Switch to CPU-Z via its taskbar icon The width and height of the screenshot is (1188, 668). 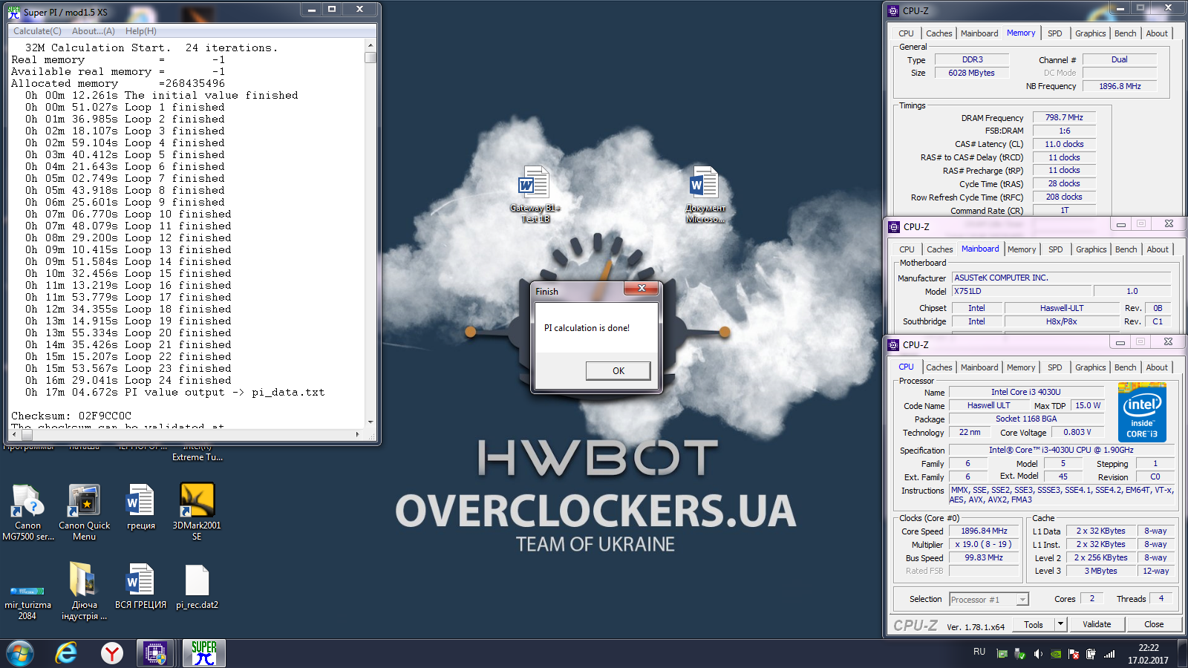point(155,654)
